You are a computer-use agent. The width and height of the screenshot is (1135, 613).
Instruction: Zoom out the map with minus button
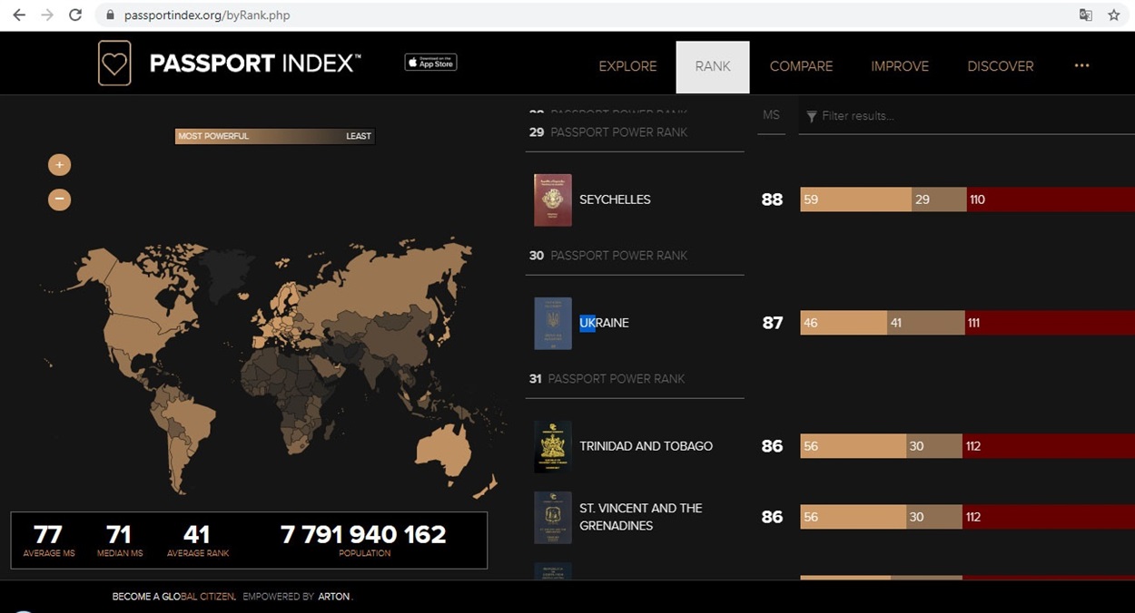59,199
